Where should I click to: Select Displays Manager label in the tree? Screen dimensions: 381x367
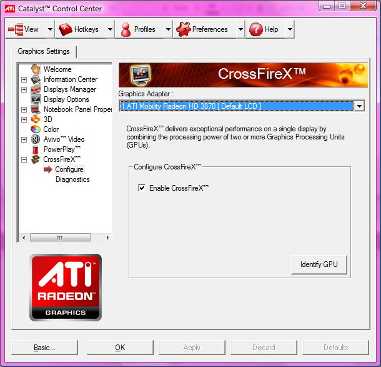point(70,89)
